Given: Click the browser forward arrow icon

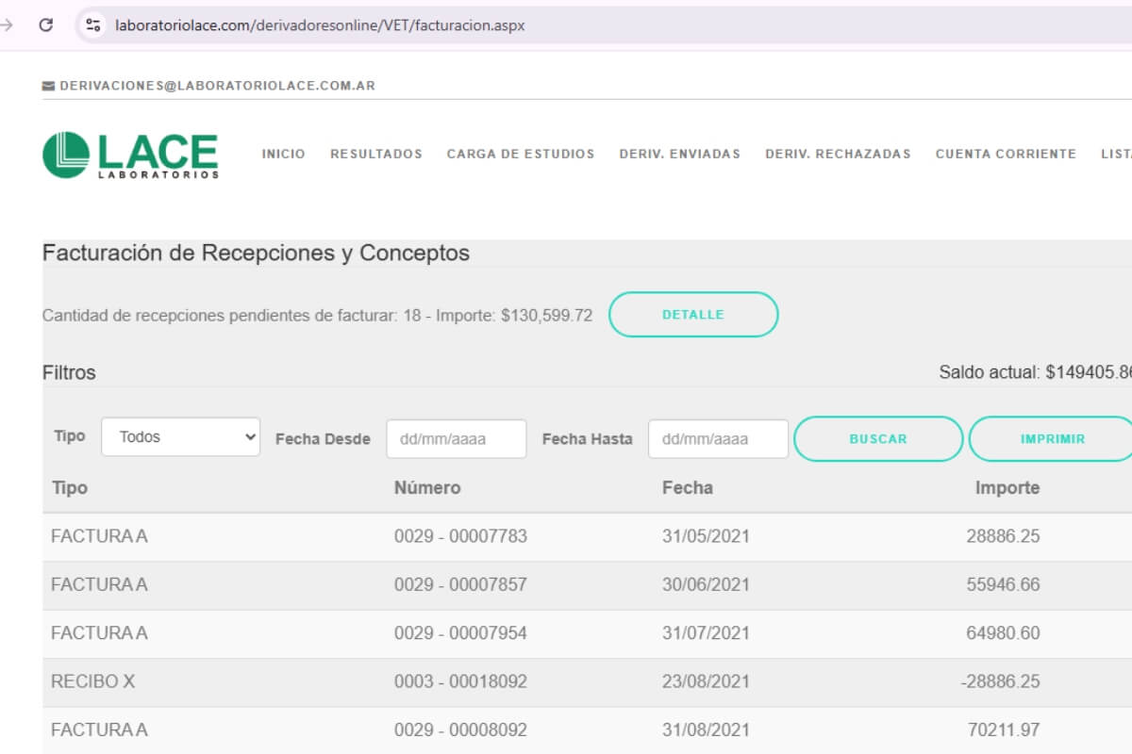Looking at the screenshot, I should click(x=8, y=25).
